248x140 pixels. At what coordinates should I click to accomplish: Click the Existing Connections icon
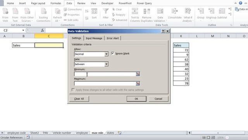tap(43, 15)
